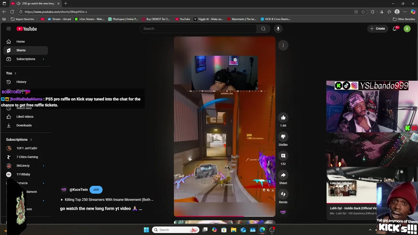Open the Viggle AI bookmark
418x235 pixels.
pos(208,19)
